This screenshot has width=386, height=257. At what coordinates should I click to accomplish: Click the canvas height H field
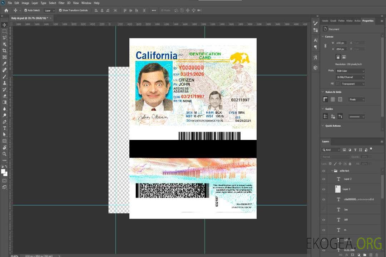341,49
